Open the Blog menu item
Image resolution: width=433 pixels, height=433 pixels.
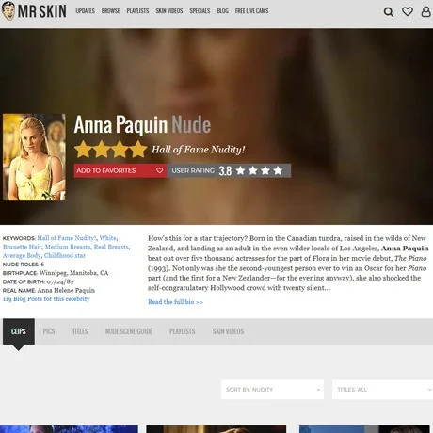[x=222, y=11]
